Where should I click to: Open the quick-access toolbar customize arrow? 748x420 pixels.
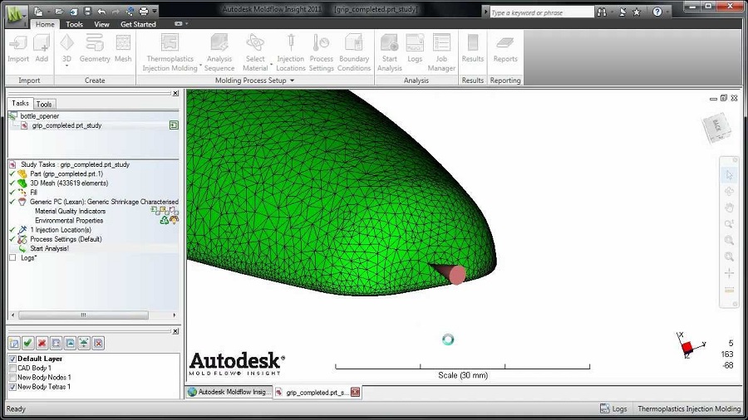[155, 12]
